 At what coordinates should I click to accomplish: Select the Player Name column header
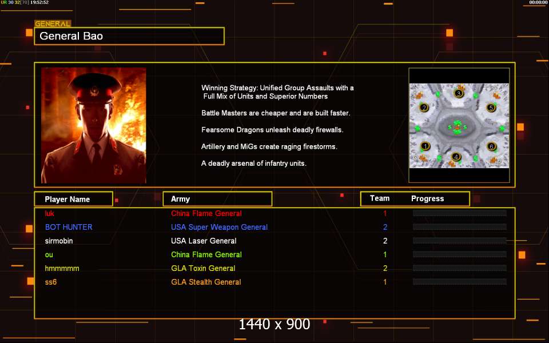point(74,199)
